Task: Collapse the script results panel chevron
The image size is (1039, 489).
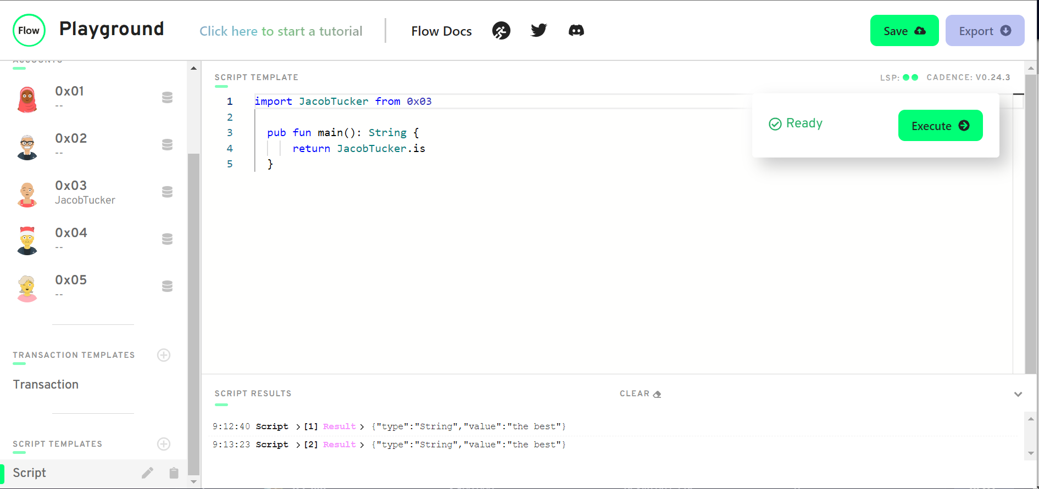Action: coord(1018,394)
